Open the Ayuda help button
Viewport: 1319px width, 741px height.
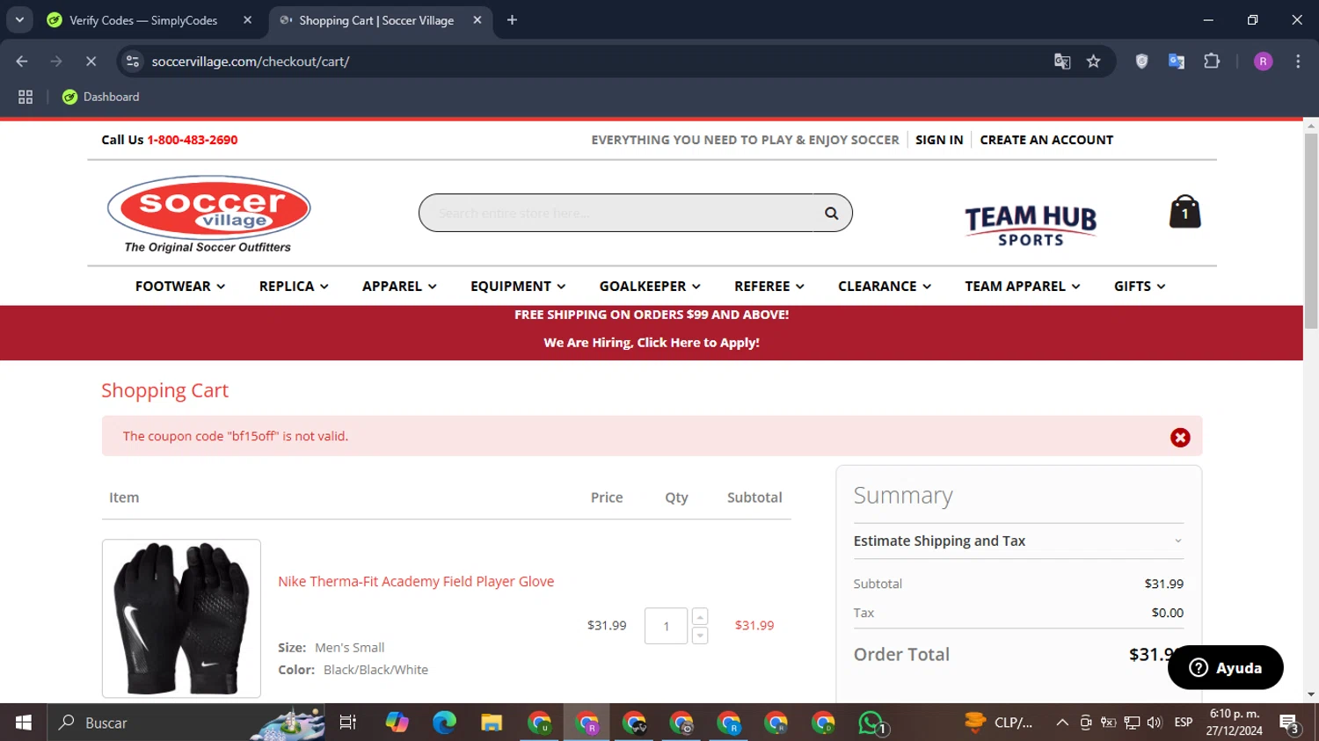coord(1225,668)
